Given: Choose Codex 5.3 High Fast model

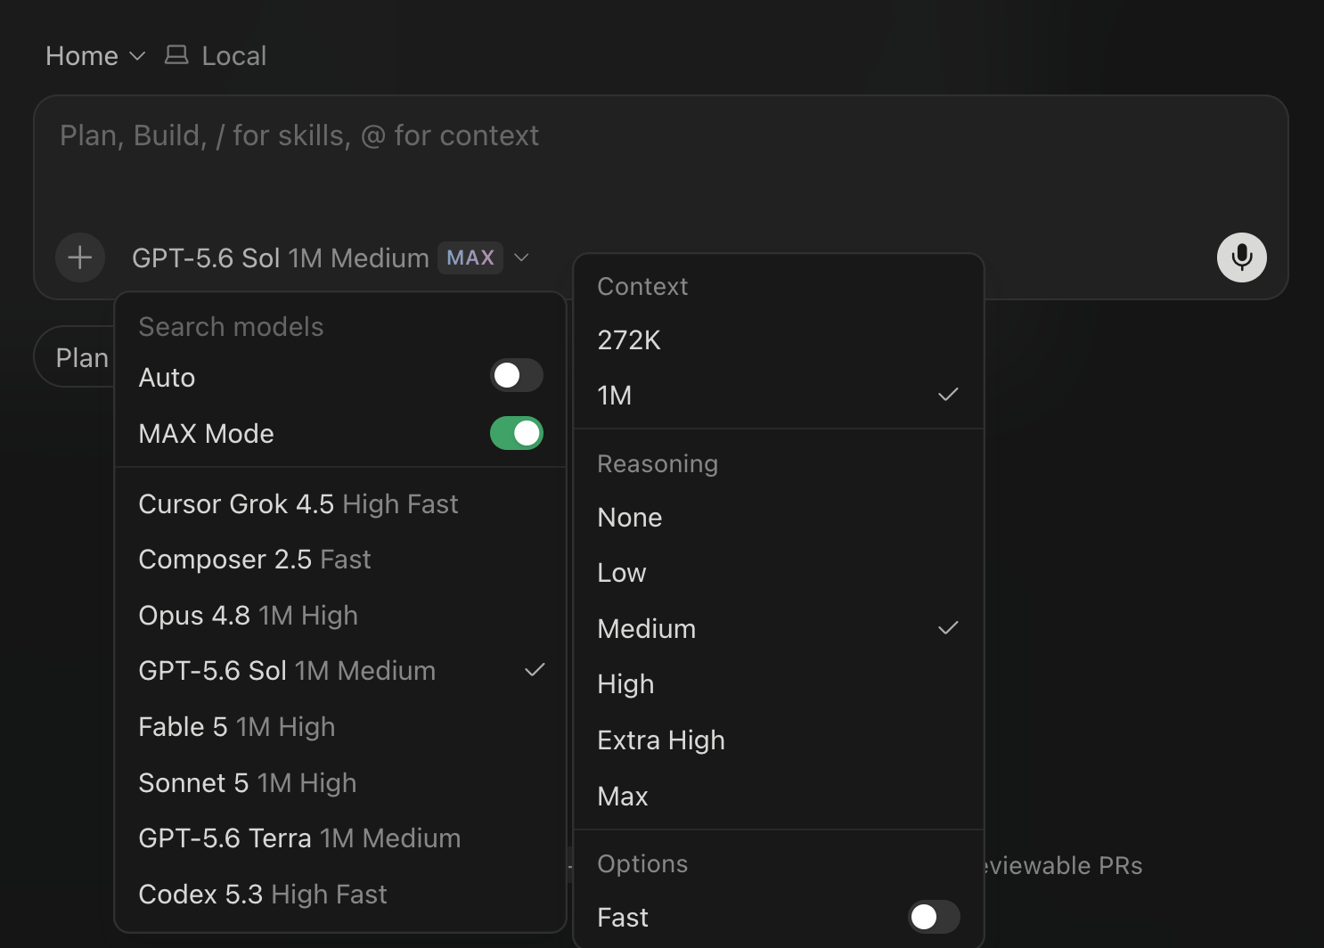Looking at the screenshot, I should point(340,895).
